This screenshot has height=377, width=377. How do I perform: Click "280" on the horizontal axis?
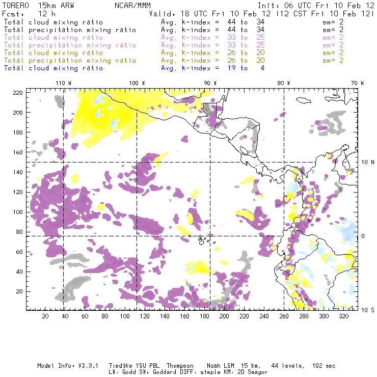(304, 316)
